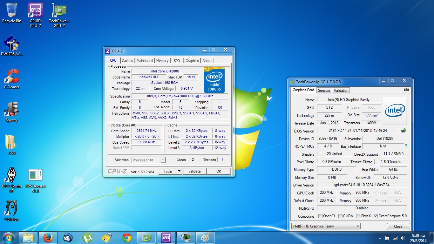Select TSEV Skyrim LE shortcut
This screenshot has width=434, height=244.
[12, 180]
